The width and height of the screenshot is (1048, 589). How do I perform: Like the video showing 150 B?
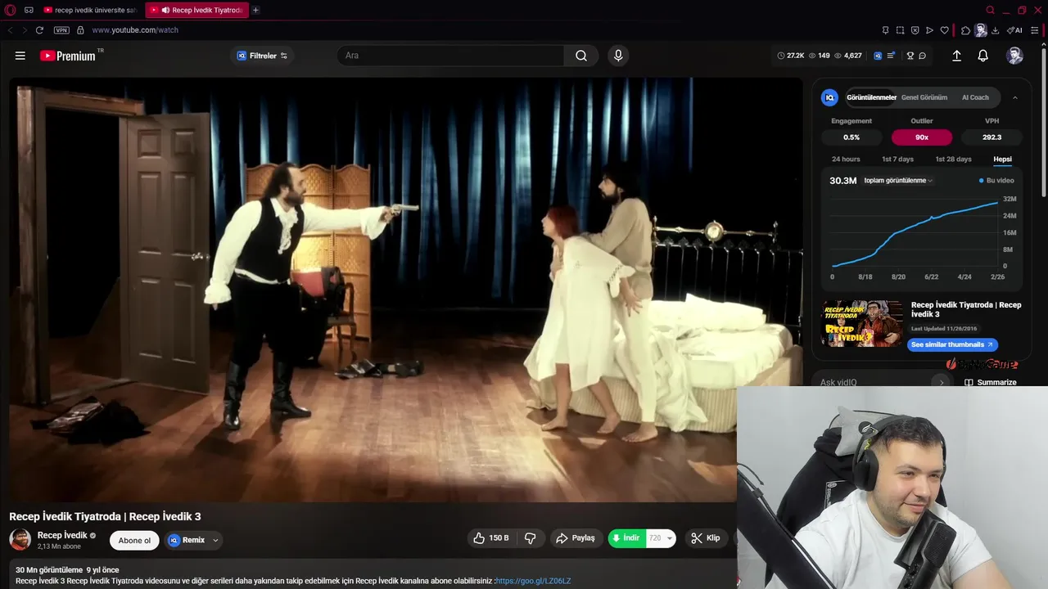click(x=490, y=538)
